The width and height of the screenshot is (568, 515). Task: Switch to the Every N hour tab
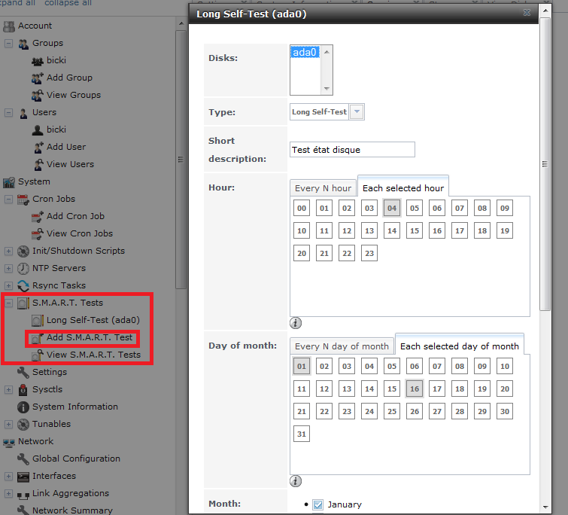tap(323, 188)
